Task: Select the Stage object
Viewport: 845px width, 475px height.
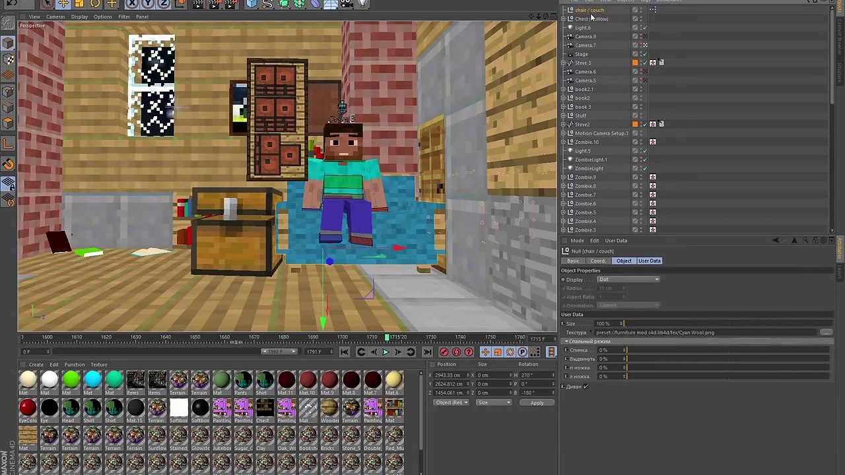Action: (581, 54)
